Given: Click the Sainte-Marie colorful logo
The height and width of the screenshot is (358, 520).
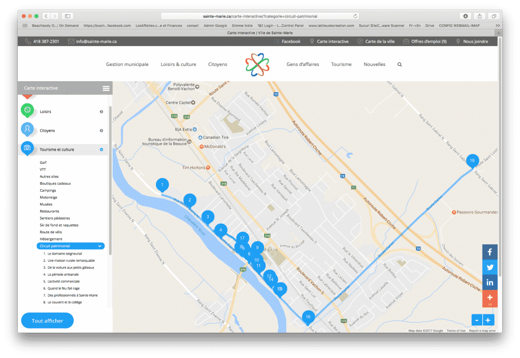Looking at the screenshot, I should (x=256, y=64).
